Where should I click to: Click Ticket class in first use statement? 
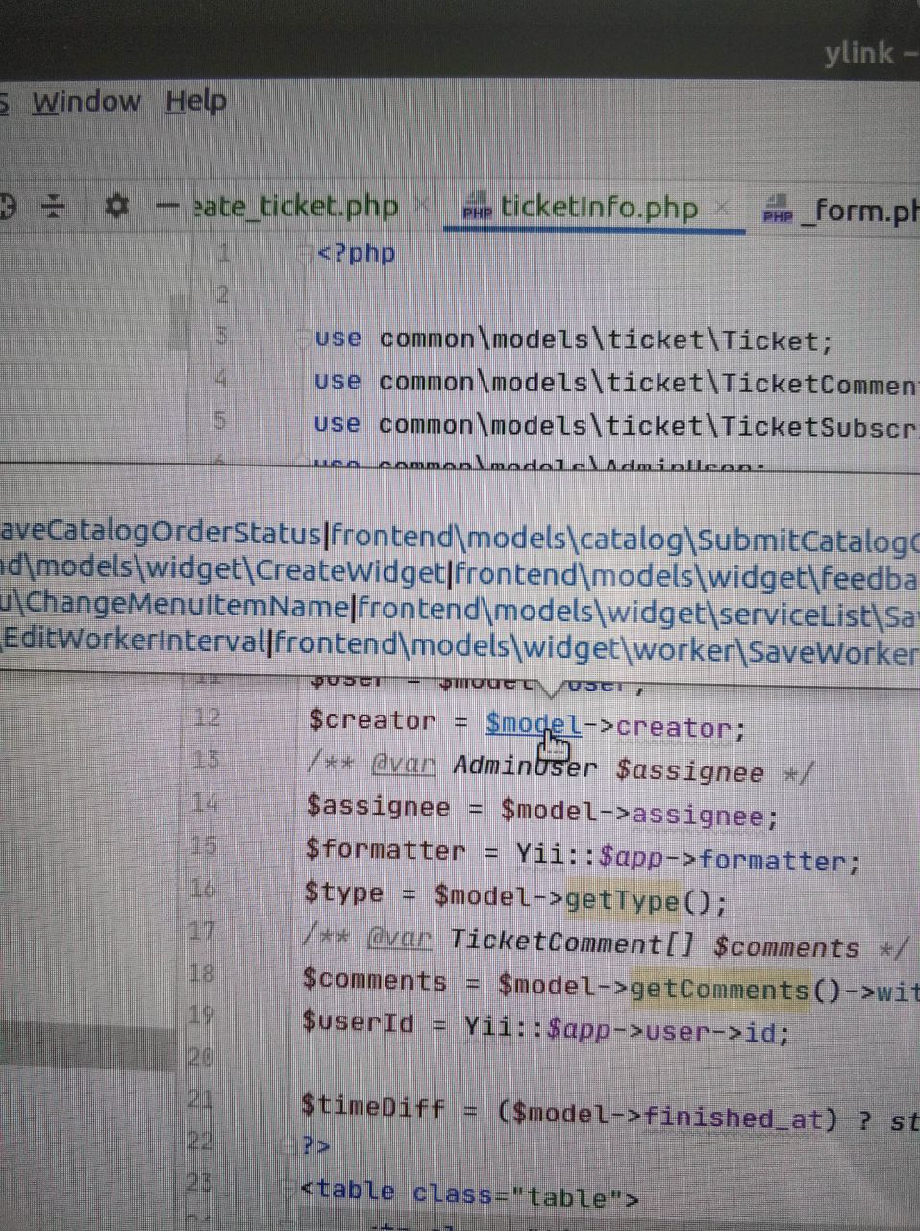[770, 340]
